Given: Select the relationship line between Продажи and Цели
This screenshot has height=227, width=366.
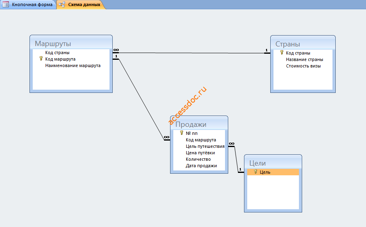Looking at the screenshot, I should (x=236, y=159).
